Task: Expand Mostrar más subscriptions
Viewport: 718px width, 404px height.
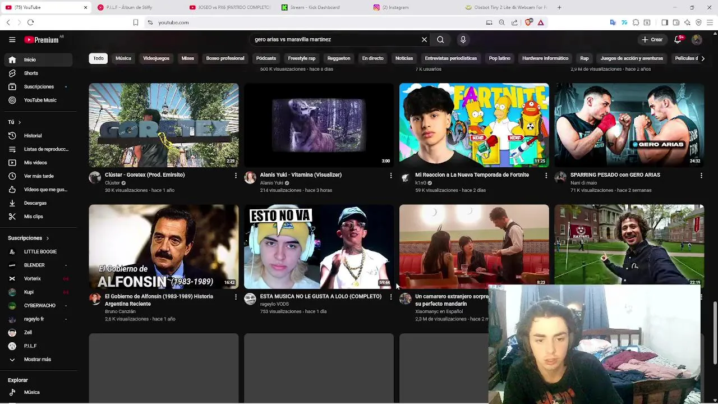Action: pyautogui.click(x=38, y=360)
